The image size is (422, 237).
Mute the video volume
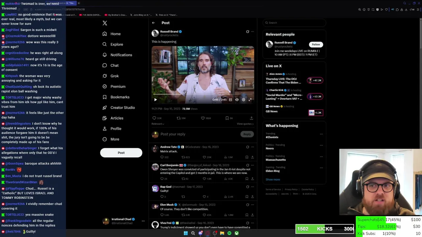237,100
